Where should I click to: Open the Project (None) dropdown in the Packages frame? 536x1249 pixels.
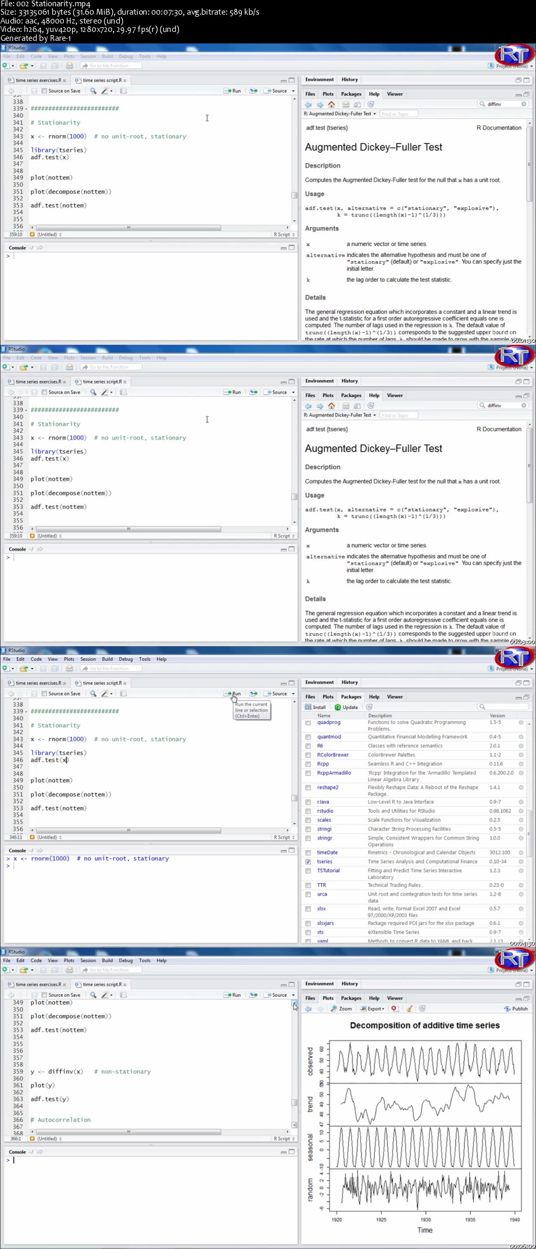click(510, 668)
